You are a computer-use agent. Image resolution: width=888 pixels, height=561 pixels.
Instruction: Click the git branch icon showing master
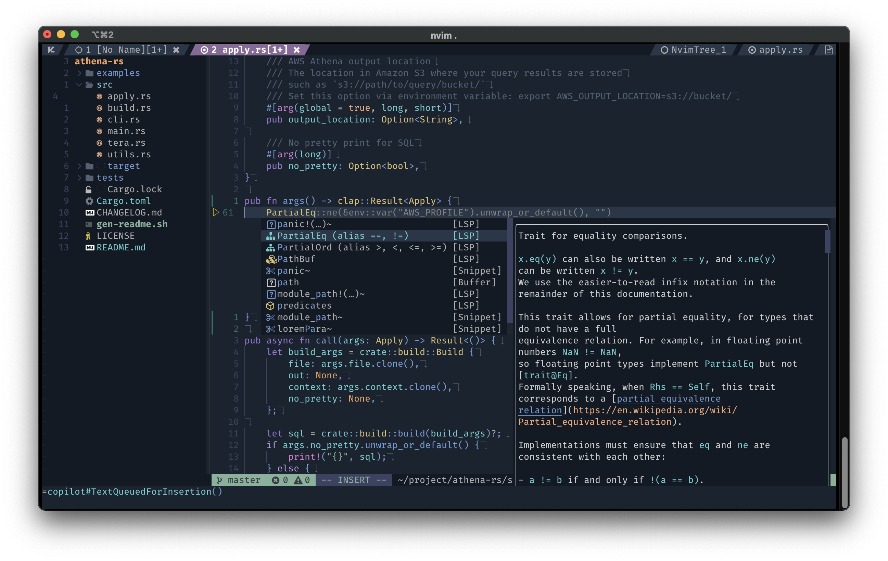[220, 480]
